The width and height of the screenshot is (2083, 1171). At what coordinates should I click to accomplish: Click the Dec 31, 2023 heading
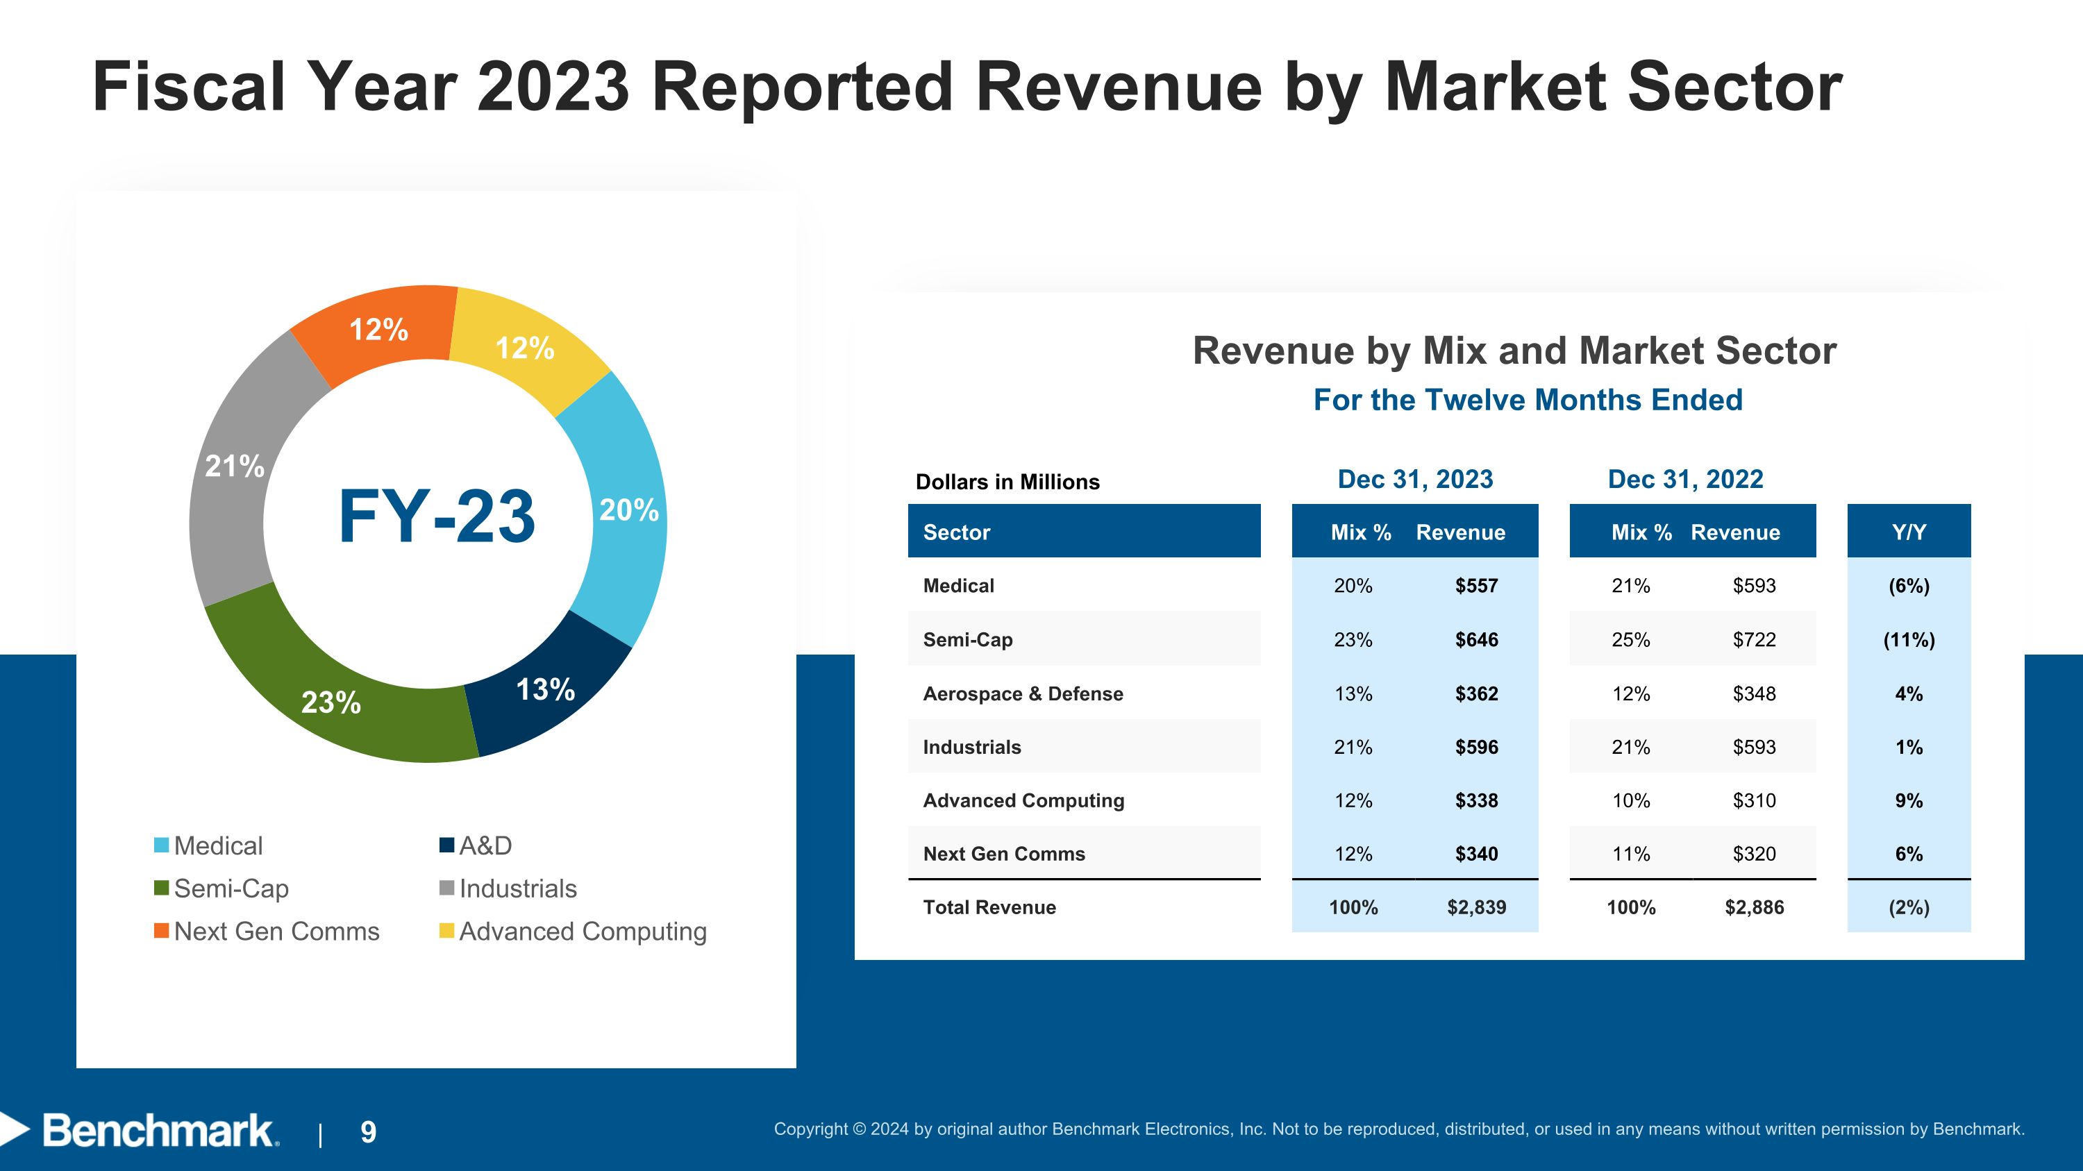1415,479
